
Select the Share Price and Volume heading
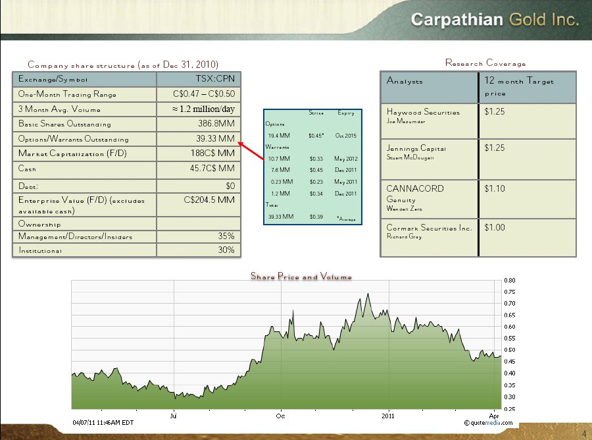(x=301, y=277)
